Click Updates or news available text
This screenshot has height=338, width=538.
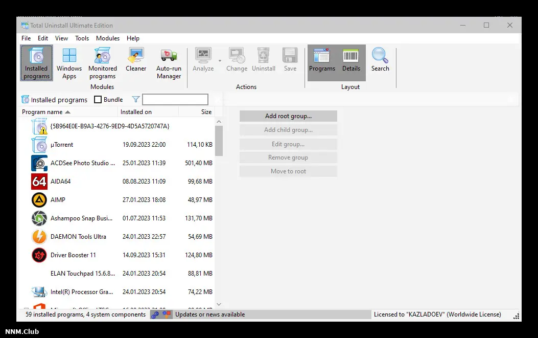tap(210, 314)
